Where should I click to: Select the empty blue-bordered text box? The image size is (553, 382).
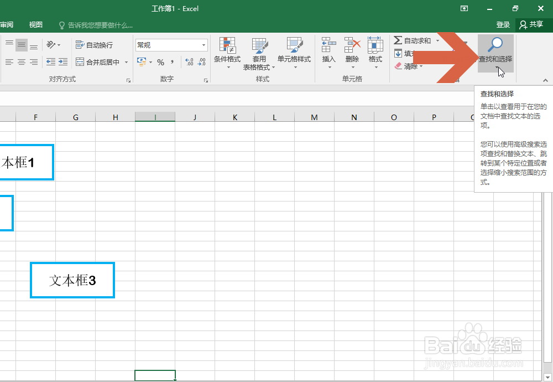(7, 213)
